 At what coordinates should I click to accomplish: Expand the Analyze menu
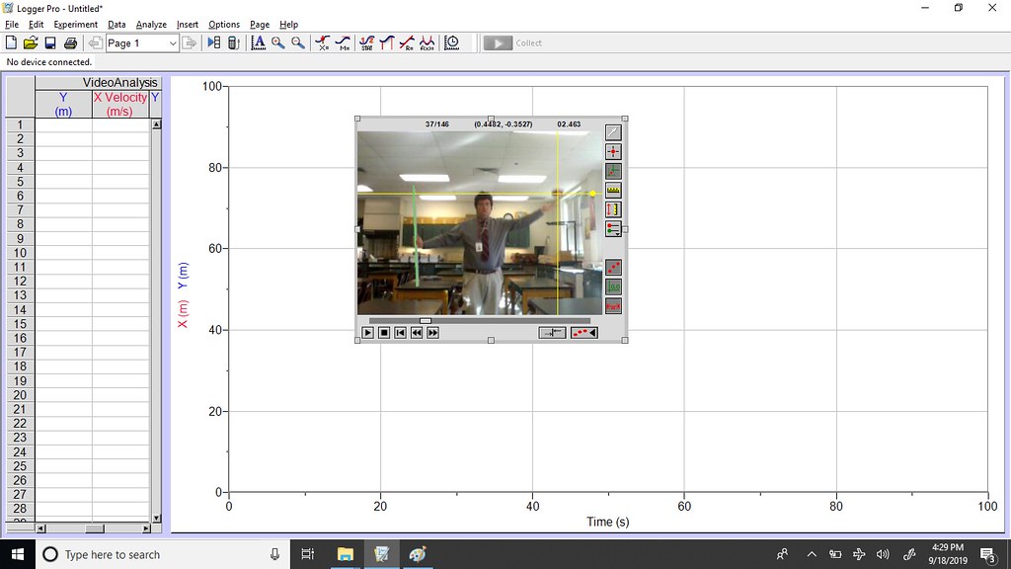150,24
